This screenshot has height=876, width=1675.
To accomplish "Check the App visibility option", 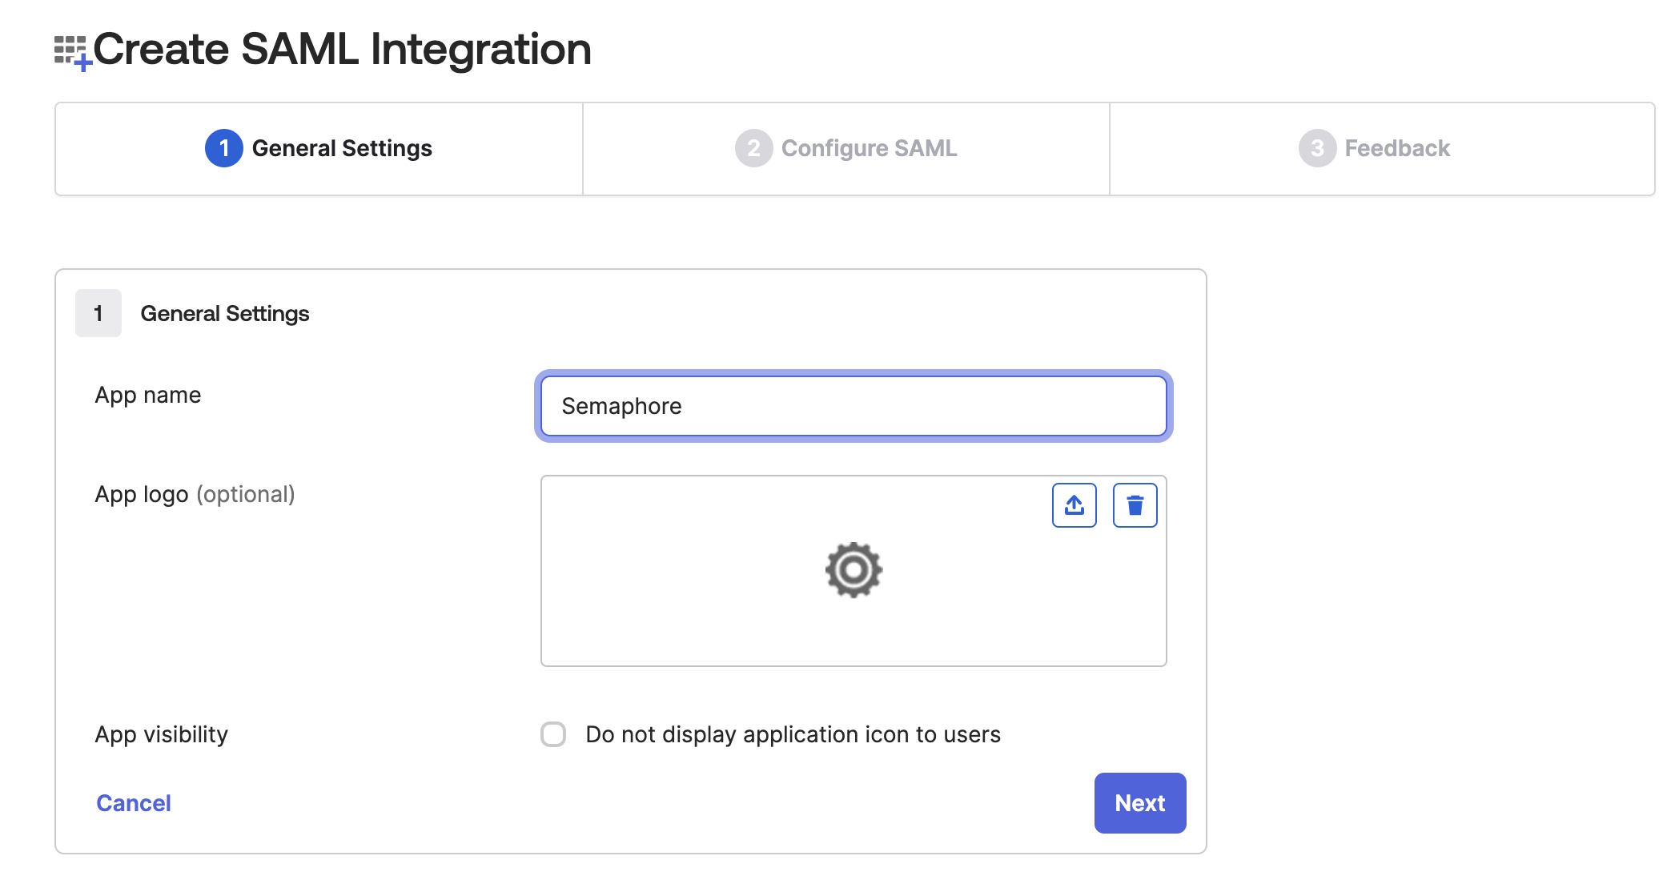I will point(552,733).
